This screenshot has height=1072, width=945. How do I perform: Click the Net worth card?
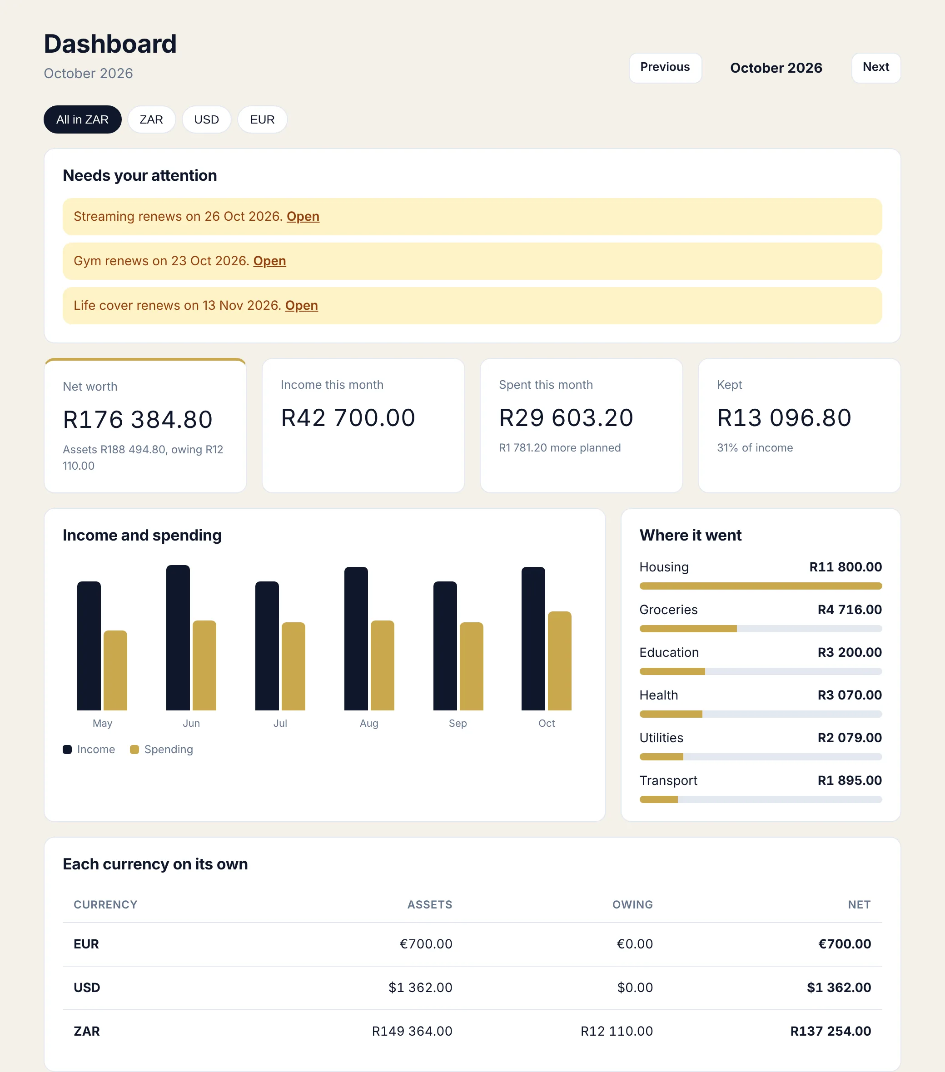pyautogui.click(x=145, y=425)
